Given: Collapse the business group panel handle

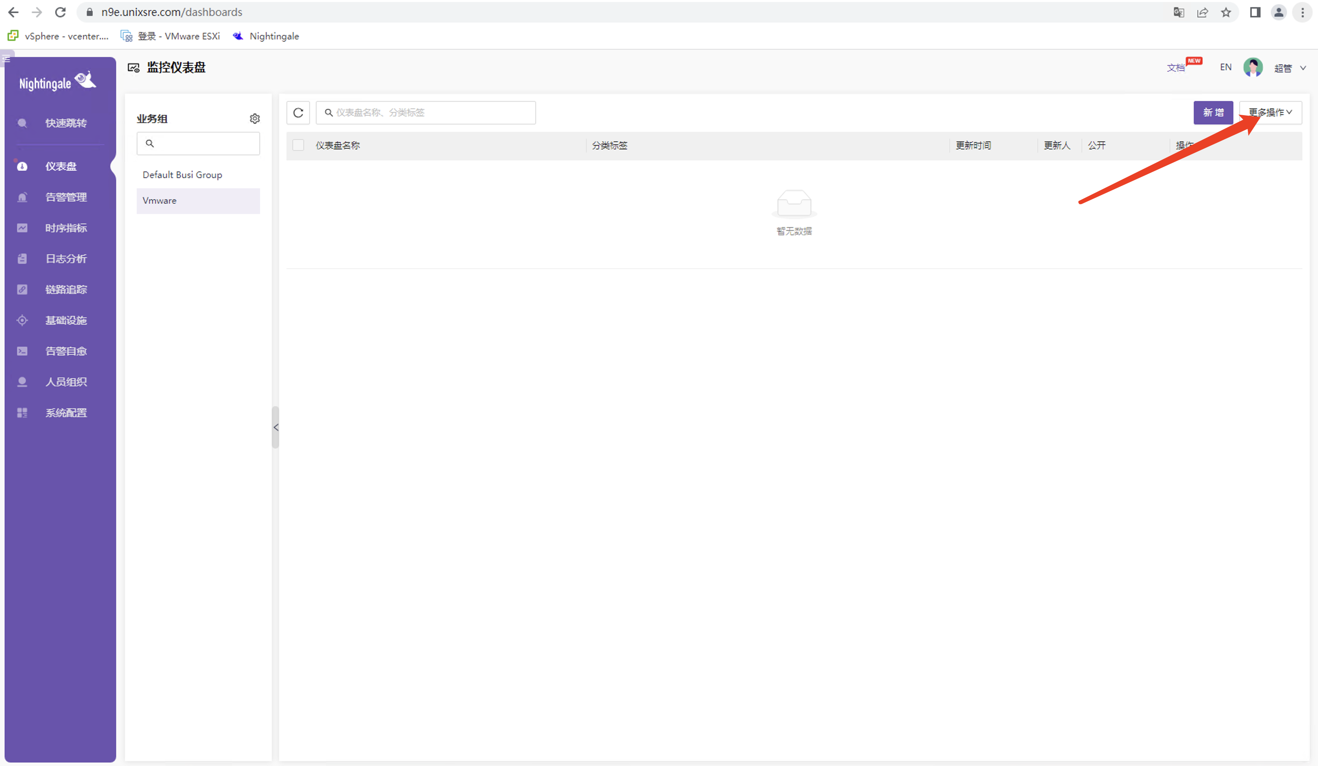Looking at the screenshot, I should 276,427.
